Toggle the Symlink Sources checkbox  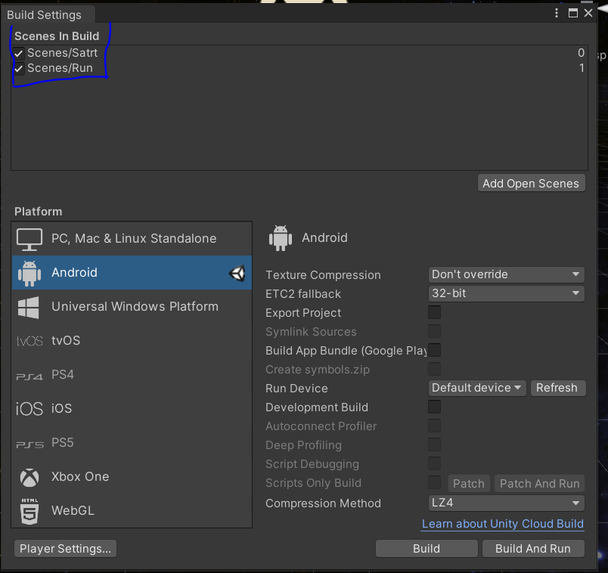point(434,331)
